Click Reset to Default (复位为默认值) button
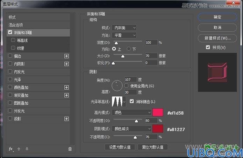Viewport: 243px width, 158px height. pos(153,147)
